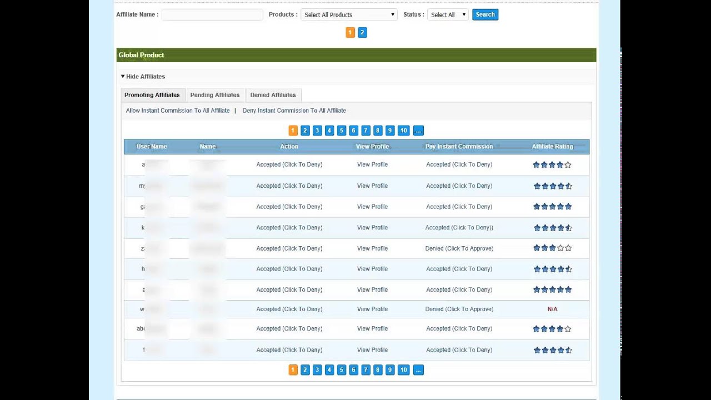
Task: Click Action Accepted (Click To Deny) in last row
Action: click(x=289, y=350)
